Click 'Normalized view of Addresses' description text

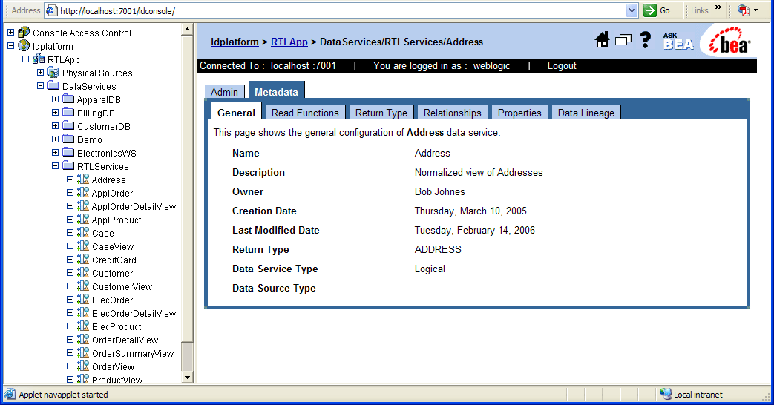coord(479,172)
